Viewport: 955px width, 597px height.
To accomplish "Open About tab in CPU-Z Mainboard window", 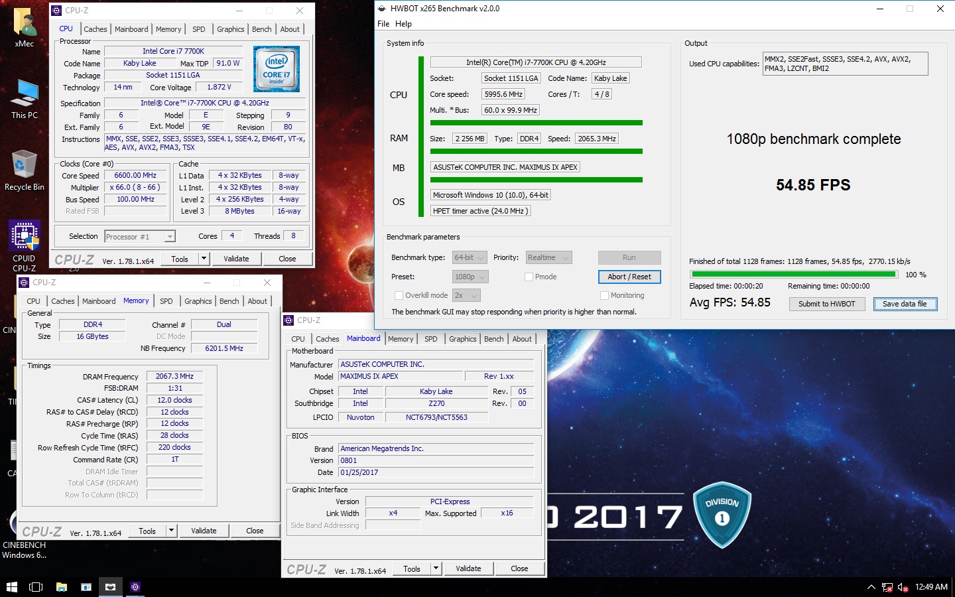I will pos(522,339).
